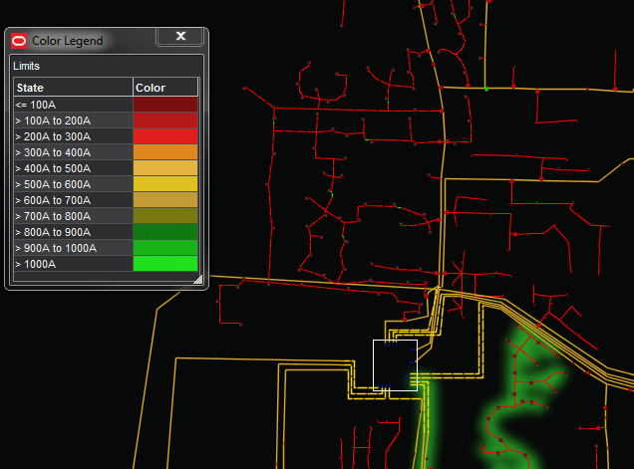Click the dark red swatch for <= 100A
Image resolution: width=634 pixels, height=469 pixels.
[165, 105]
